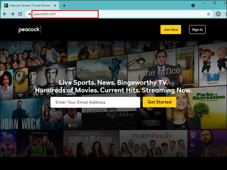Screen dimensions: 227x170
Task: Click the browser forward arrow
Action: tap(12, 14)
